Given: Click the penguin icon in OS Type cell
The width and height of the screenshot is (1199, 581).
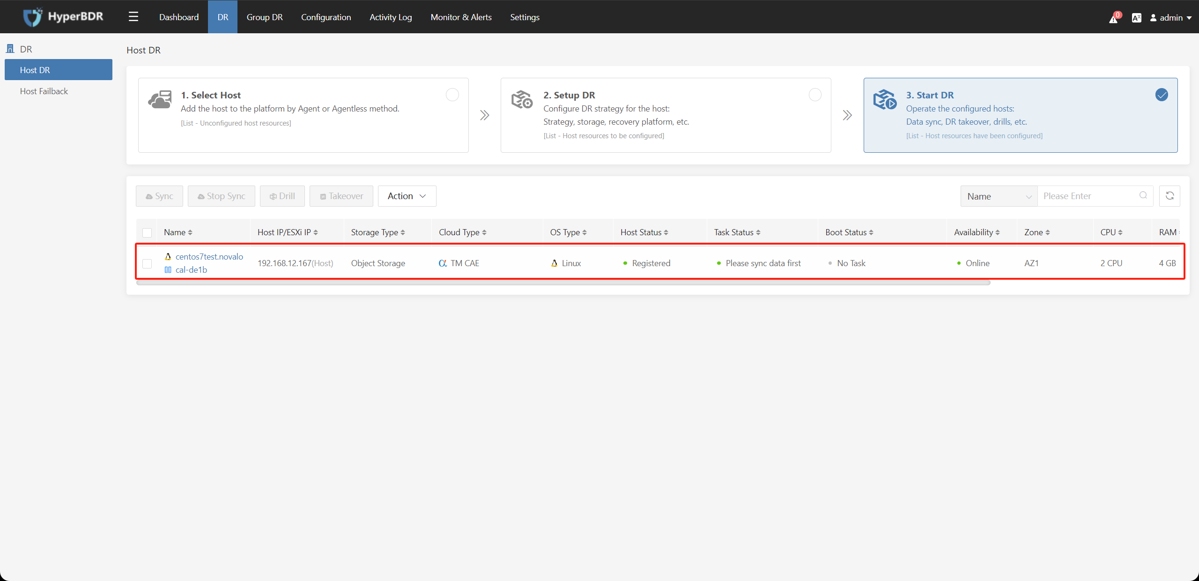Looking at the screenshot, I should pos(554,263).
